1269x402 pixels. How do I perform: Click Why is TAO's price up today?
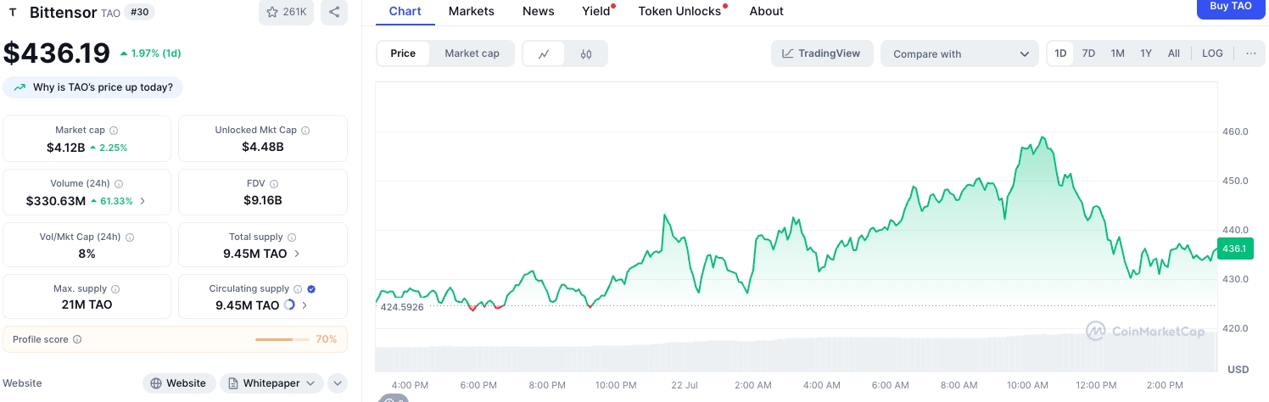(x=93, y=87)
